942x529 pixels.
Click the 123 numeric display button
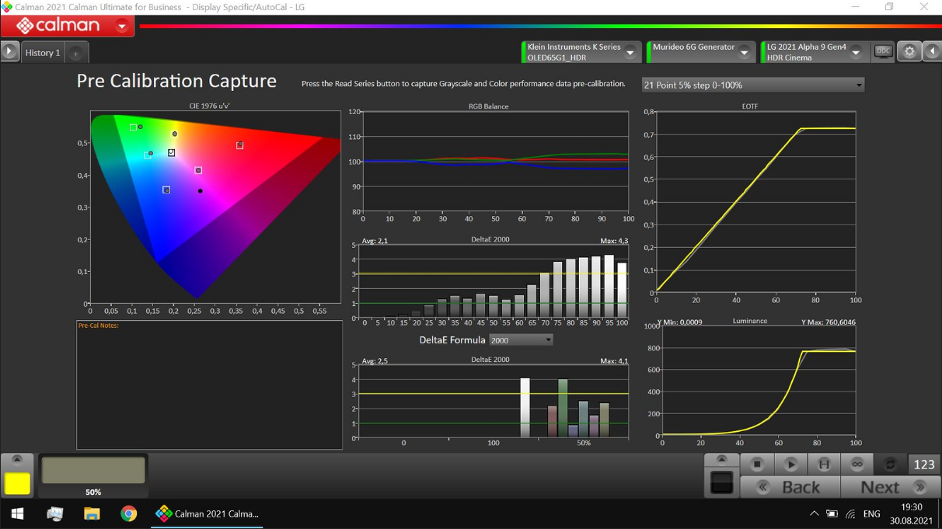point(923,465)
